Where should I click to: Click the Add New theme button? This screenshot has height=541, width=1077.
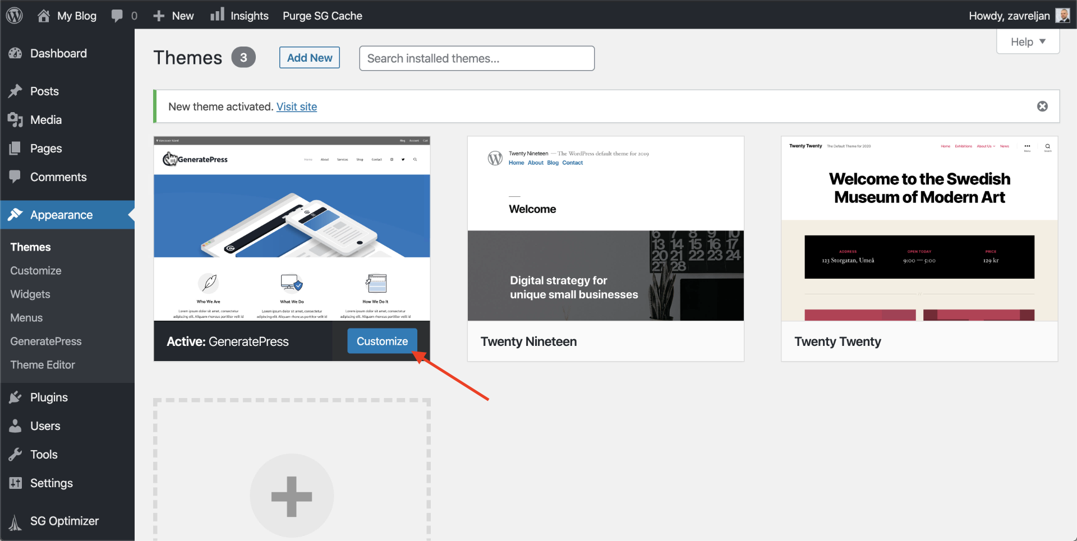310,58
